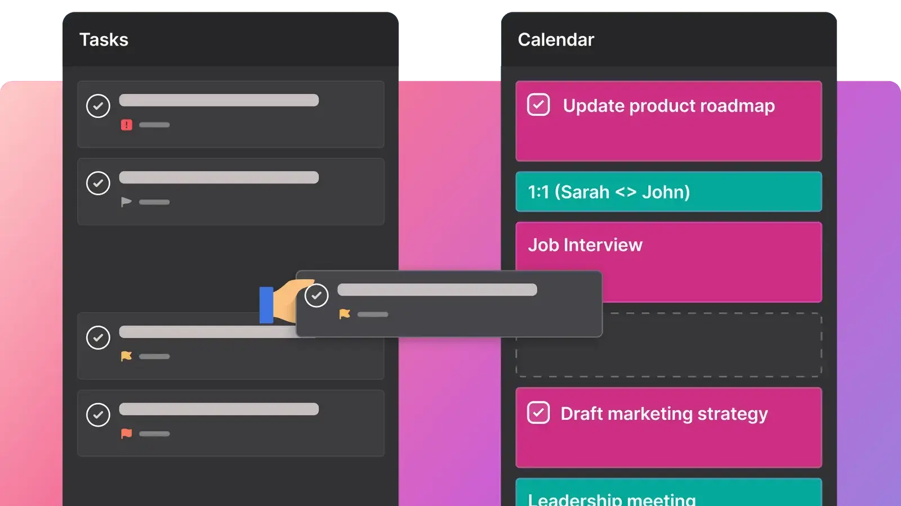Screen dimensions: 901x506
Task: Mark the first task complete via its circle
Action: (98, 106)
